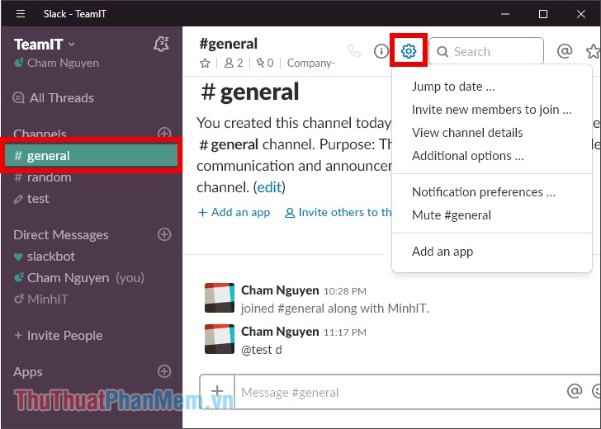This screenshot has height=429, width=601.
Task: Click Cham Nguyen status under TeamIT
Action: point(56,63)
